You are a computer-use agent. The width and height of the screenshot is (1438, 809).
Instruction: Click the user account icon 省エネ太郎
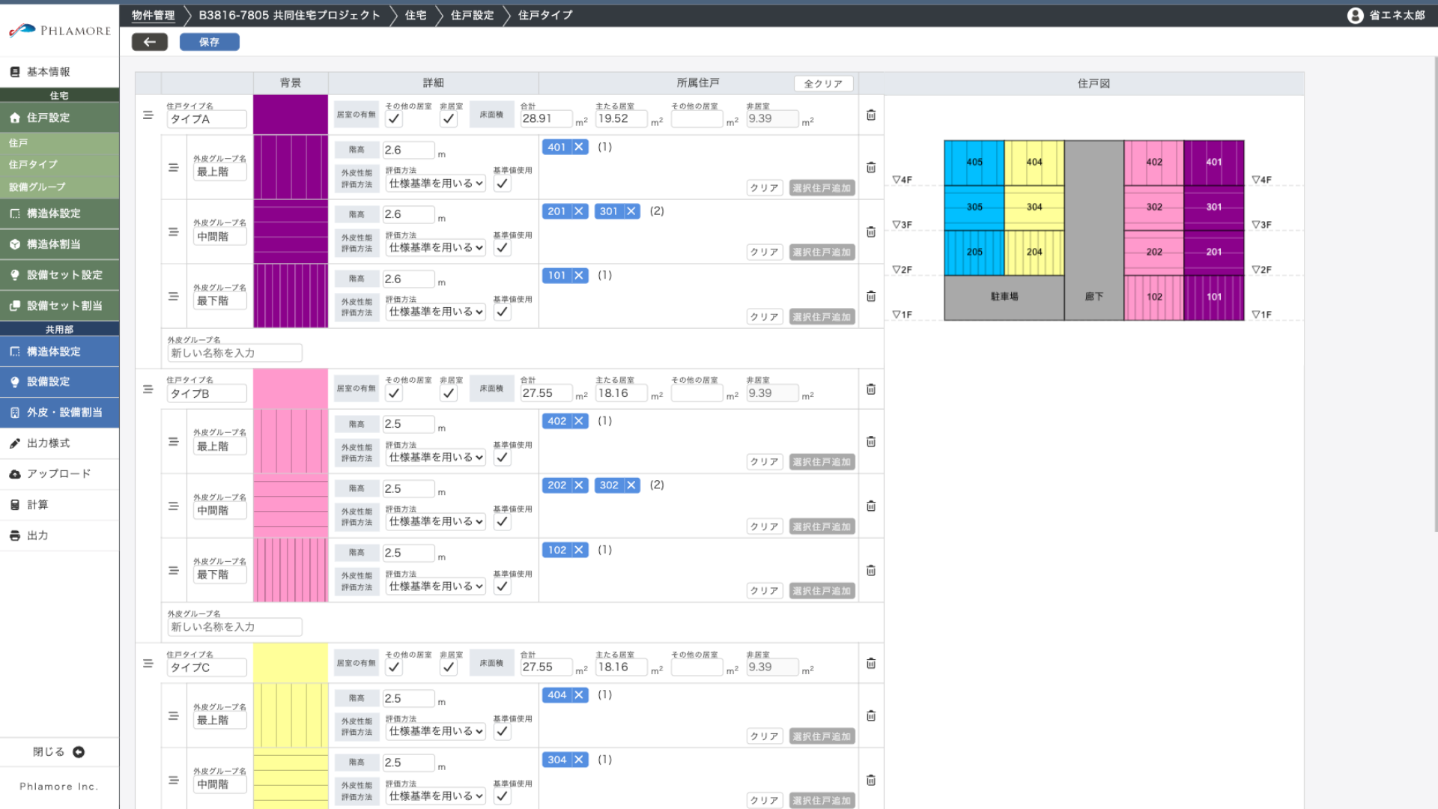click(x=1355, y=15)
